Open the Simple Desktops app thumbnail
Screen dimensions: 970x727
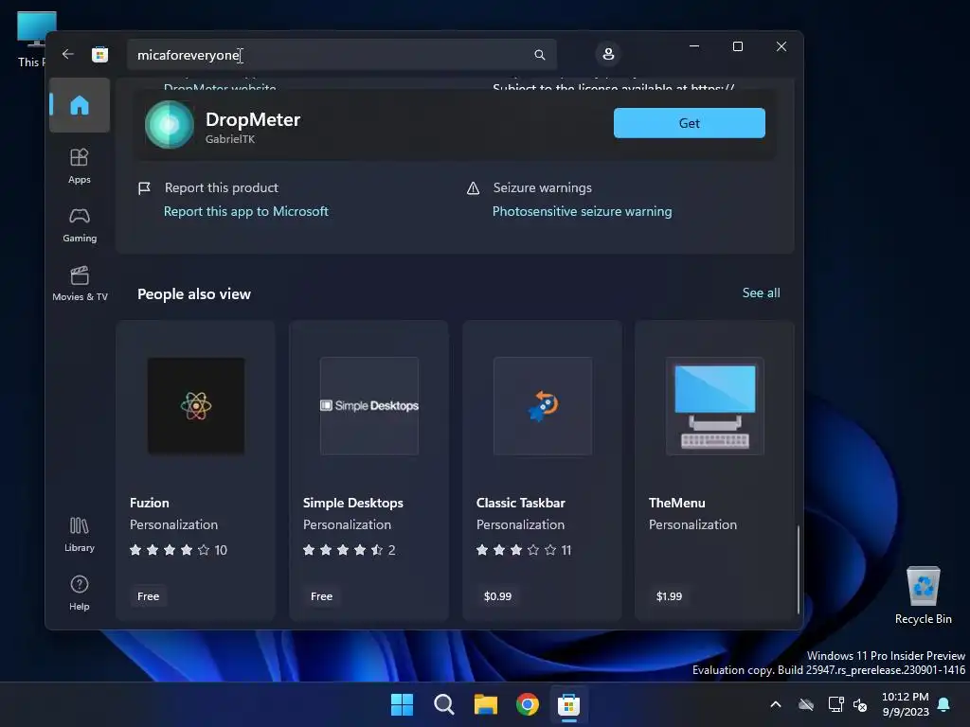[369, 405]
